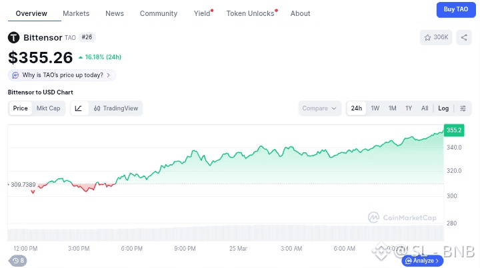Switch to the Overview tab
This screenshot has height=268, width=480.
[31, 13]
